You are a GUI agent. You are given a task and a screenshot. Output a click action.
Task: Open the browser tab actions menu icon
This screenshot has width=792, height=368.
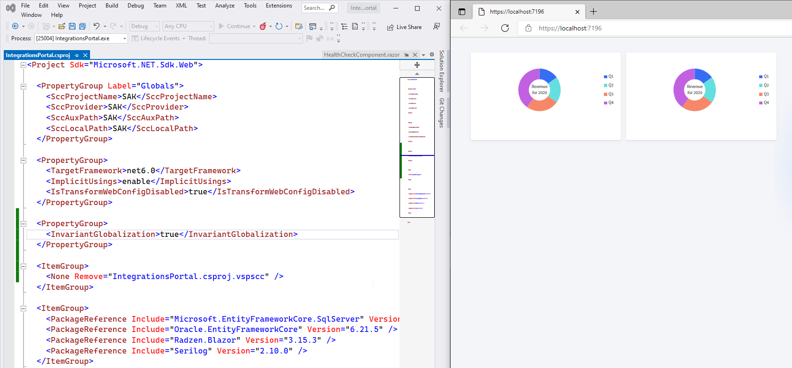pos(462,12)
